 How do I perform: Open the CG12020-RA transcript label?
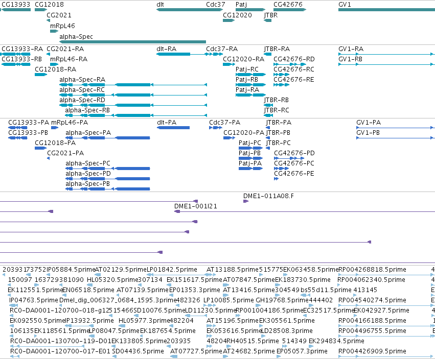coord(244,59)
